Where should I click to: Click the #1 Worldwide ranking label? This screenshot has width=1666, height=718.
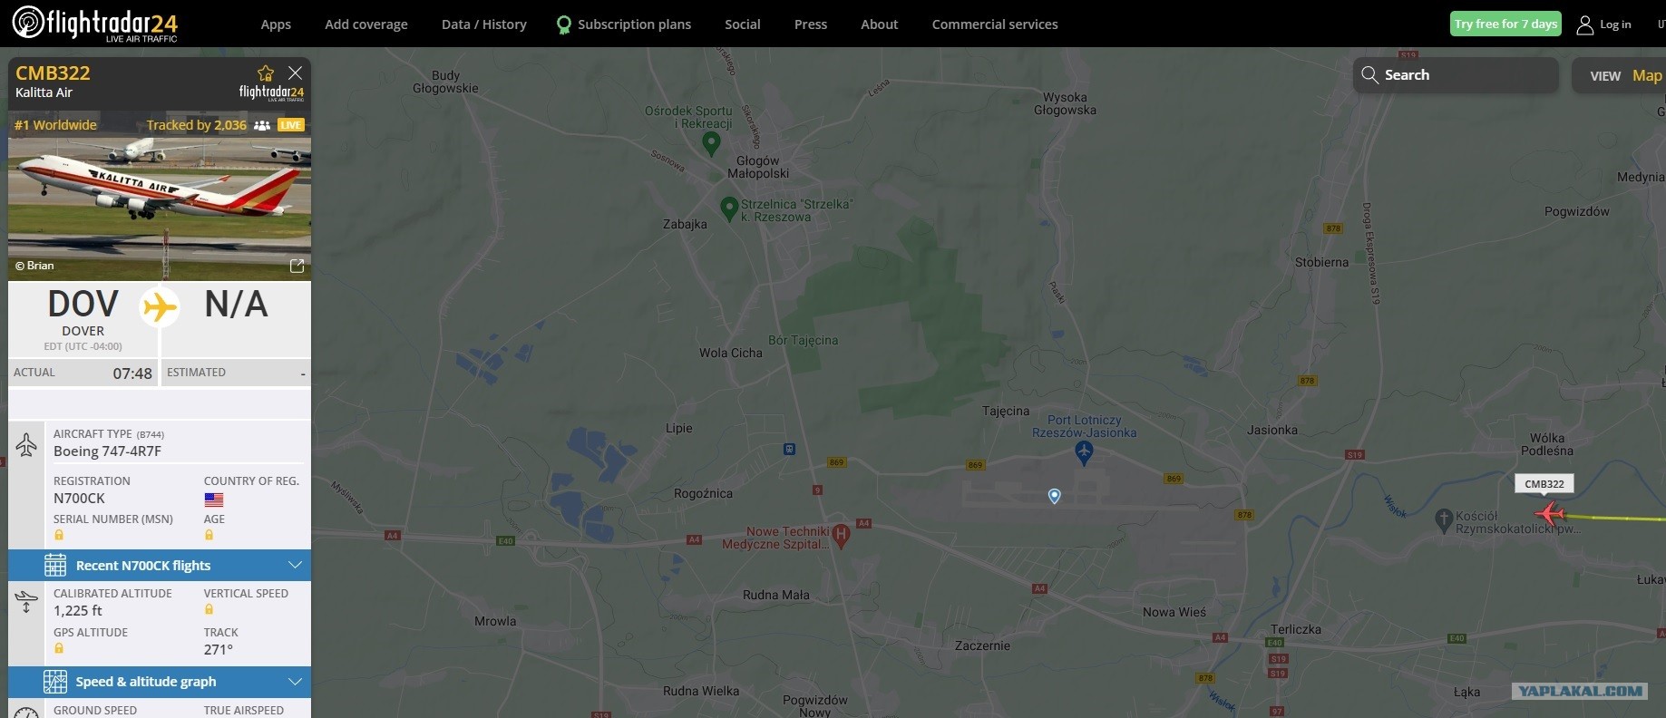55,125
